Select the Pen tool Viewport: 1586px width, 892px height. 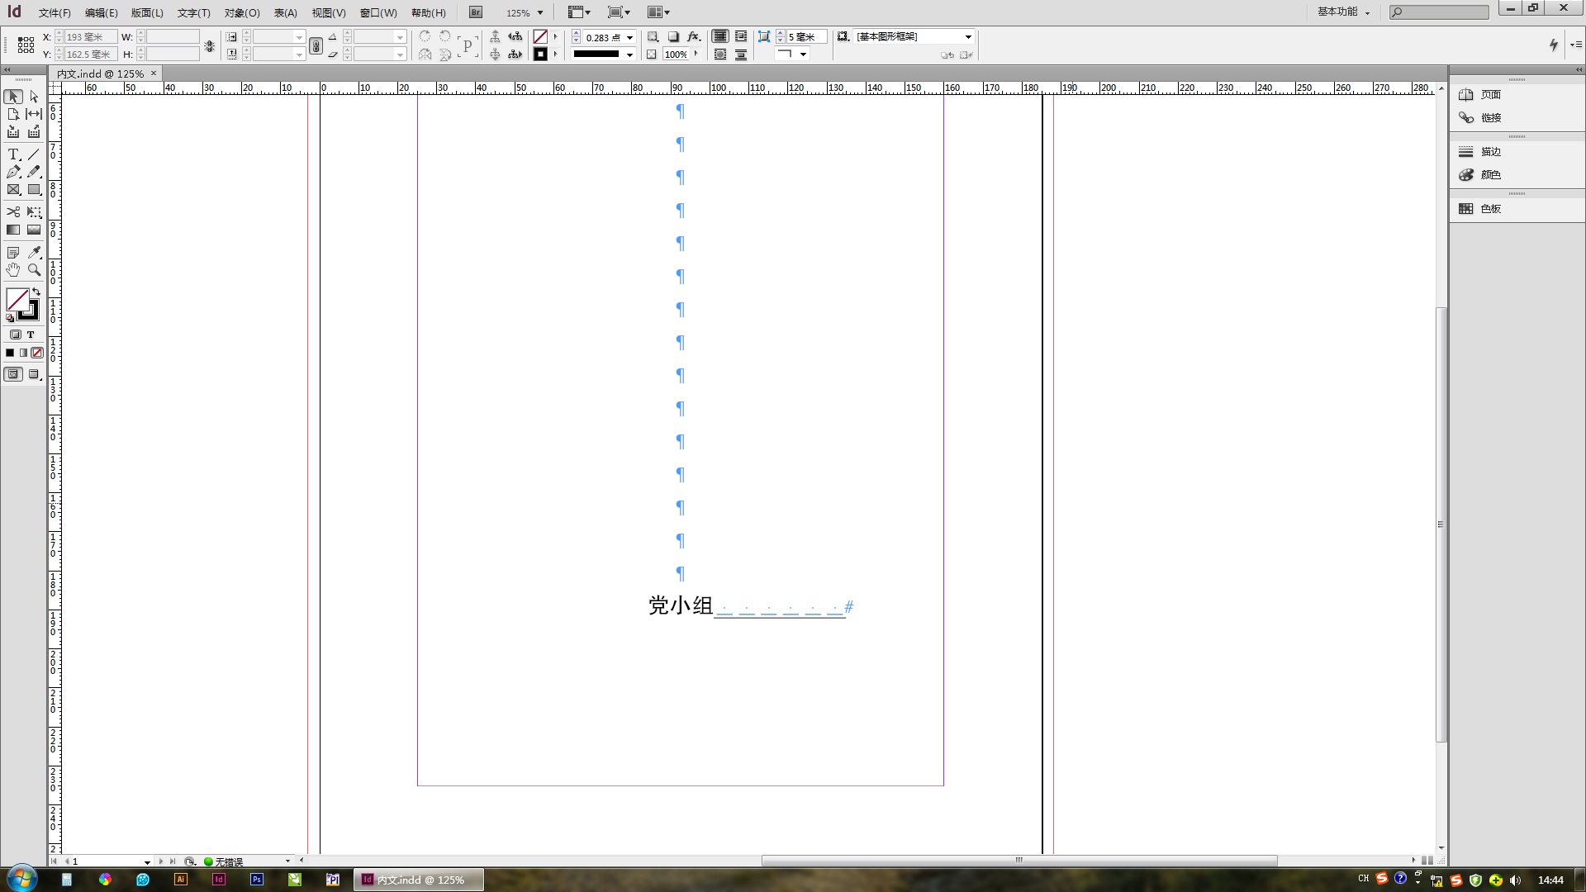pos(13,172)
